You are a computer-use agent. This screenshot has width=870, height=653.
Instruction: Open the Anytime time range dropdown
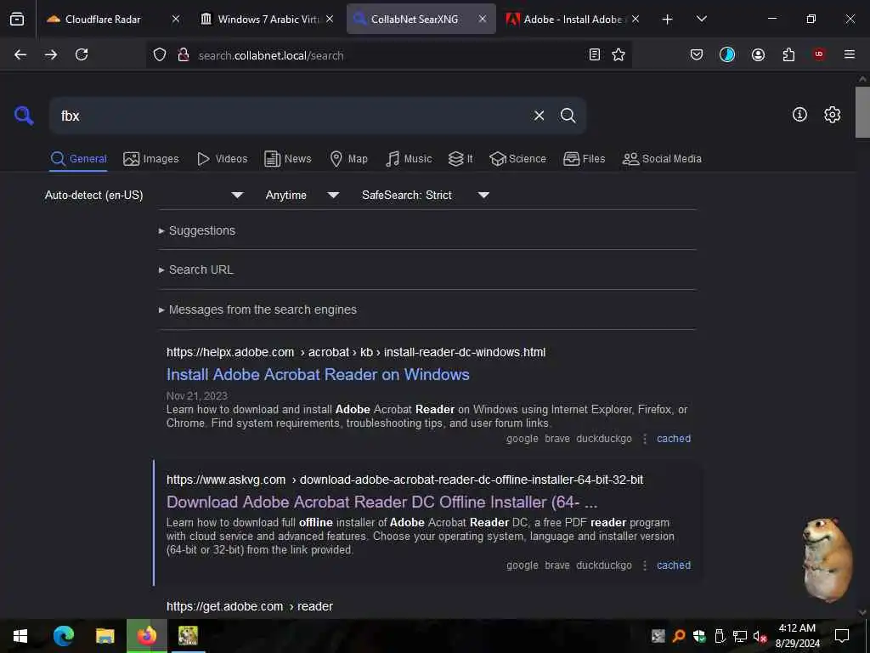[x=302, y=195]
